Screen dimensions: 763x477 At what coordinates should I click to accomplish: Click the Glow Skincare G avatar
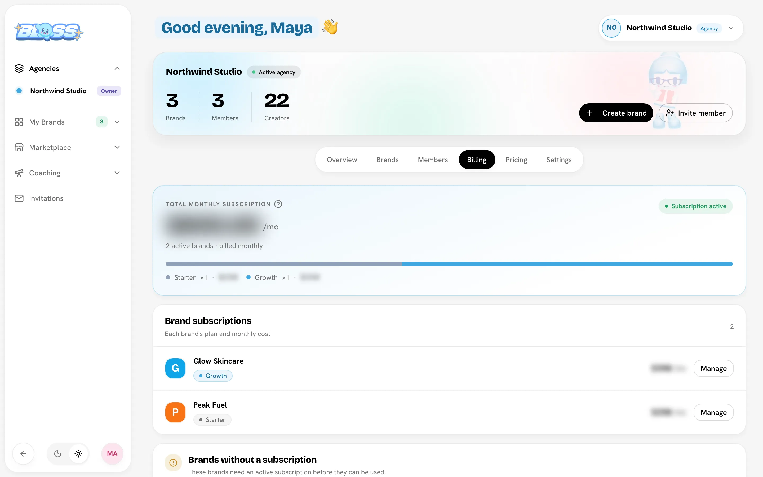coord(175,368)
